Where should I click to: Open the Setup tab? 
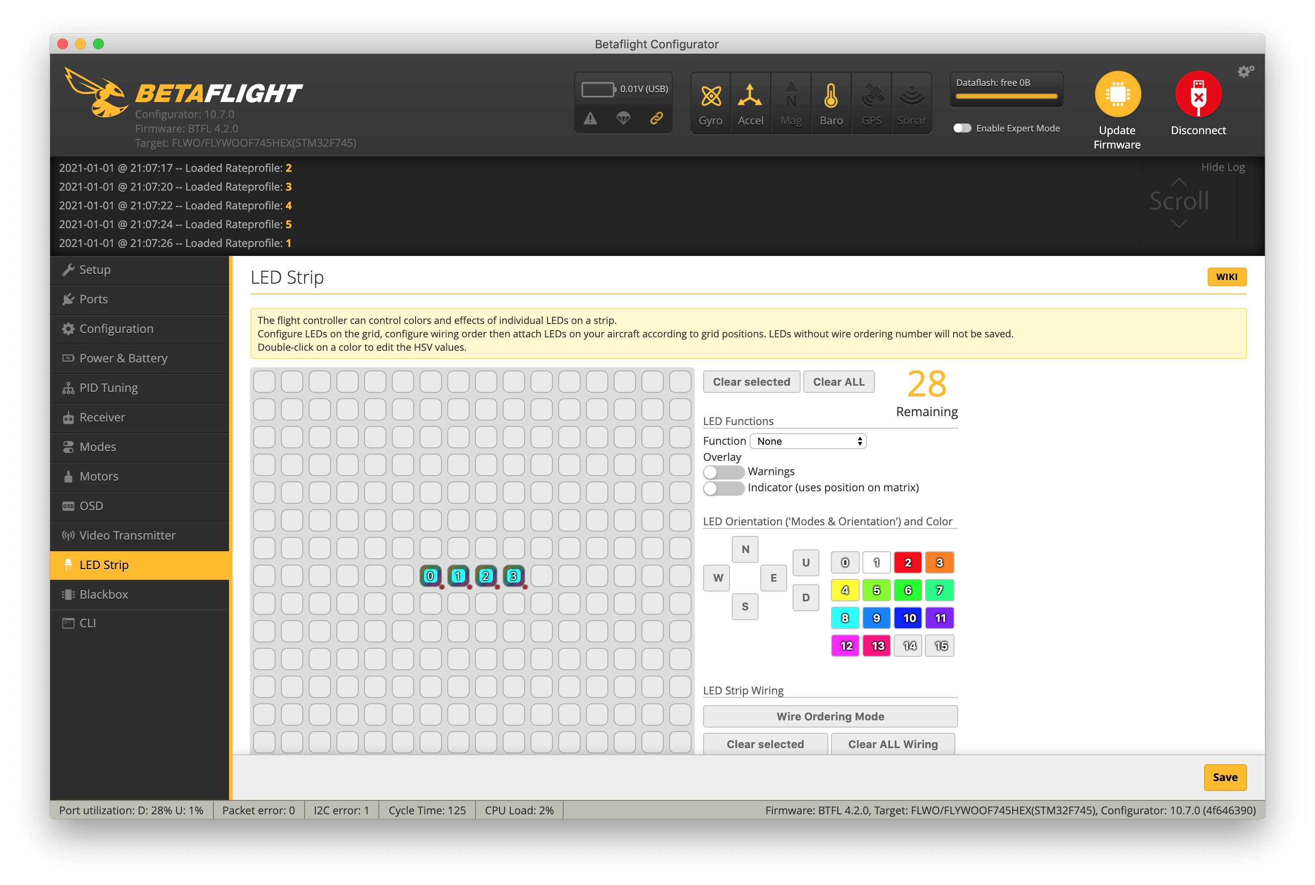click(x=140, y=270)
